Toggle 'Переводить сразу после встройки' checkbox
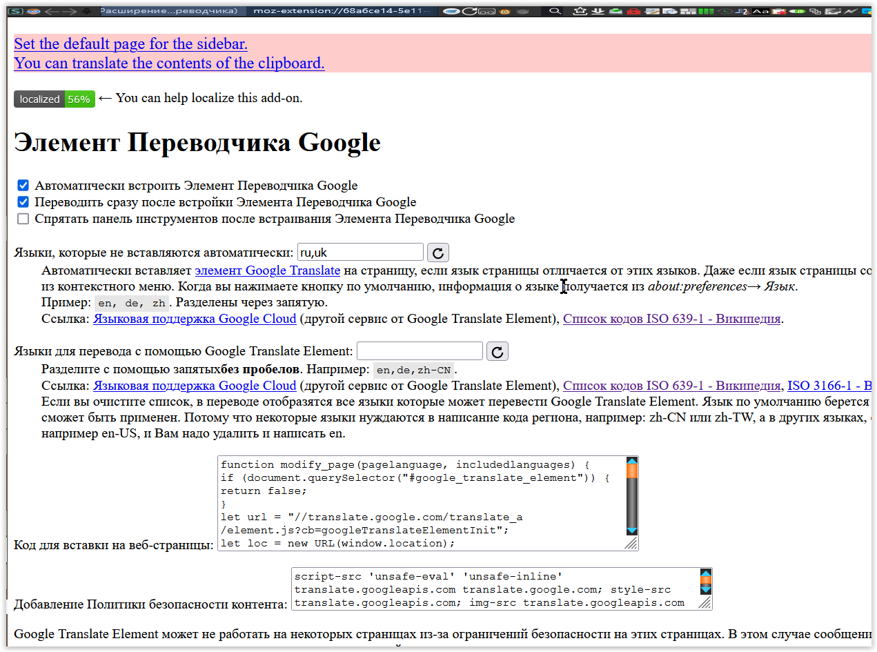 click(x=23, y=202)
